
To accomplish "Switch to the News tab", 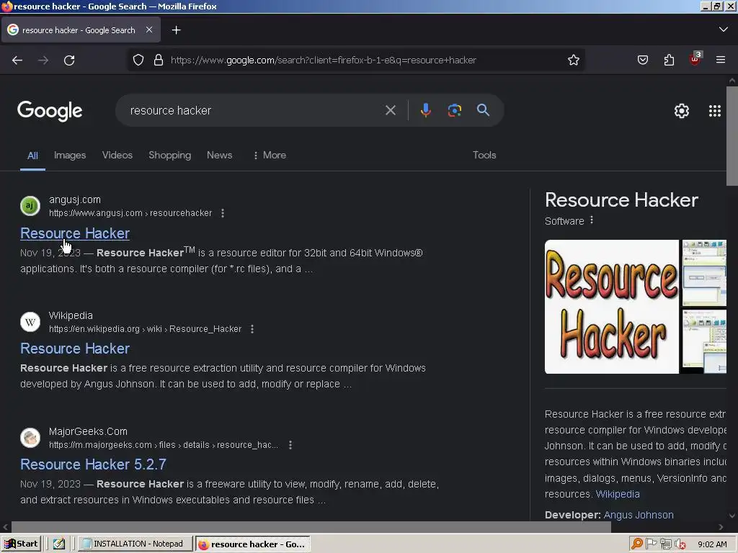I will pos(219,156).
